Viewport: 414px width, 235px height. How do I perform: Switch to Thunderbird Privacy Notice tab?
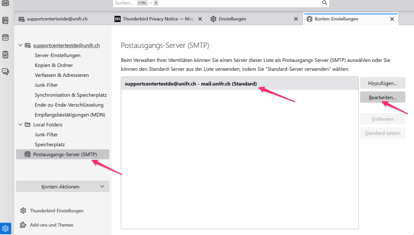click(155, 19)
